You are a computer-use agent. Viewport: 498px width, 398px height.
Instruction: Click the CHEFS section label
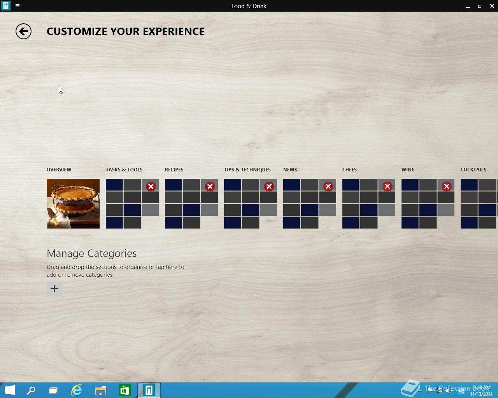[349, 170]
